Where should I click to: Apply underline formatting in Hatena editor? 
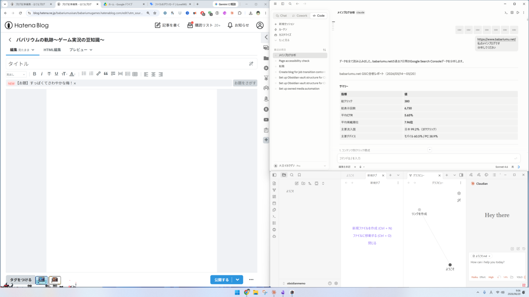point(56,74)
